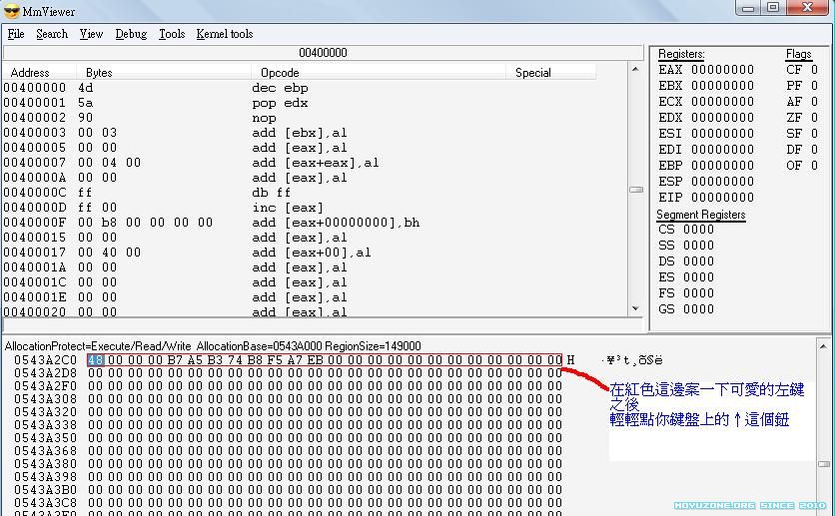This screenshot has width=835, height=516.
Task: Click the Opcode column header
Action: 280,73
